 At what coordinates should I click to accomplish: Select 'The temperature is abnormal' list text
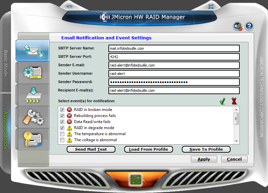pyautogui.click(x=100, y=134)
